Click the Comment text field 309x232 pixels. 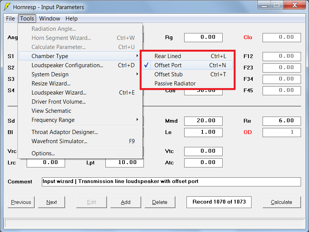pos(171,181)
